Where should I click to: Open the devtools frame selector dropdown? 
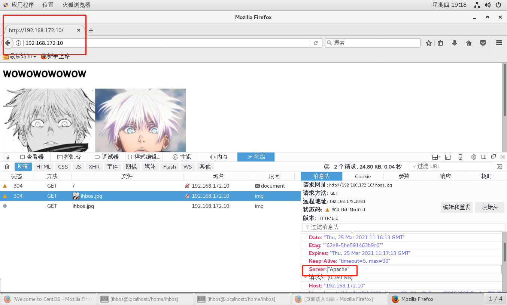(x=437, y=157)
